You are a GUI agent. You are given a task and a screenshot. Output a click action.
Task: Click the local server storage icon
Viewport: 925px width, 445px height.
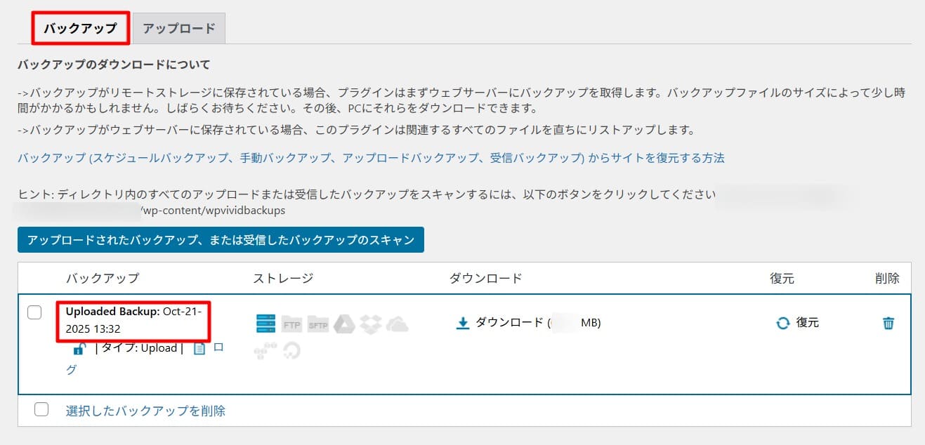click(x=266, y=324)
